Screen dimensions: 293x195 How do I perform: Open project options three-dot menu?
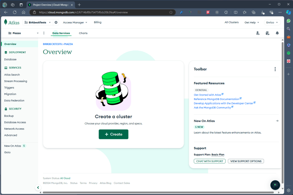(44, 33)
